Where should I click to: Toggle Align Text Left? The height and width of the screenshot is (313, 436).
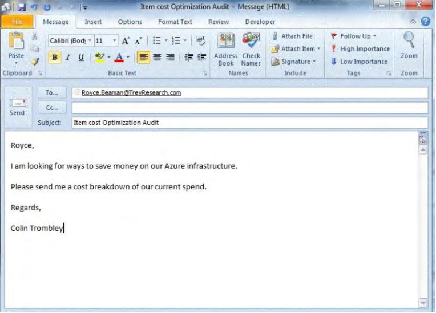tap(143, 58)
